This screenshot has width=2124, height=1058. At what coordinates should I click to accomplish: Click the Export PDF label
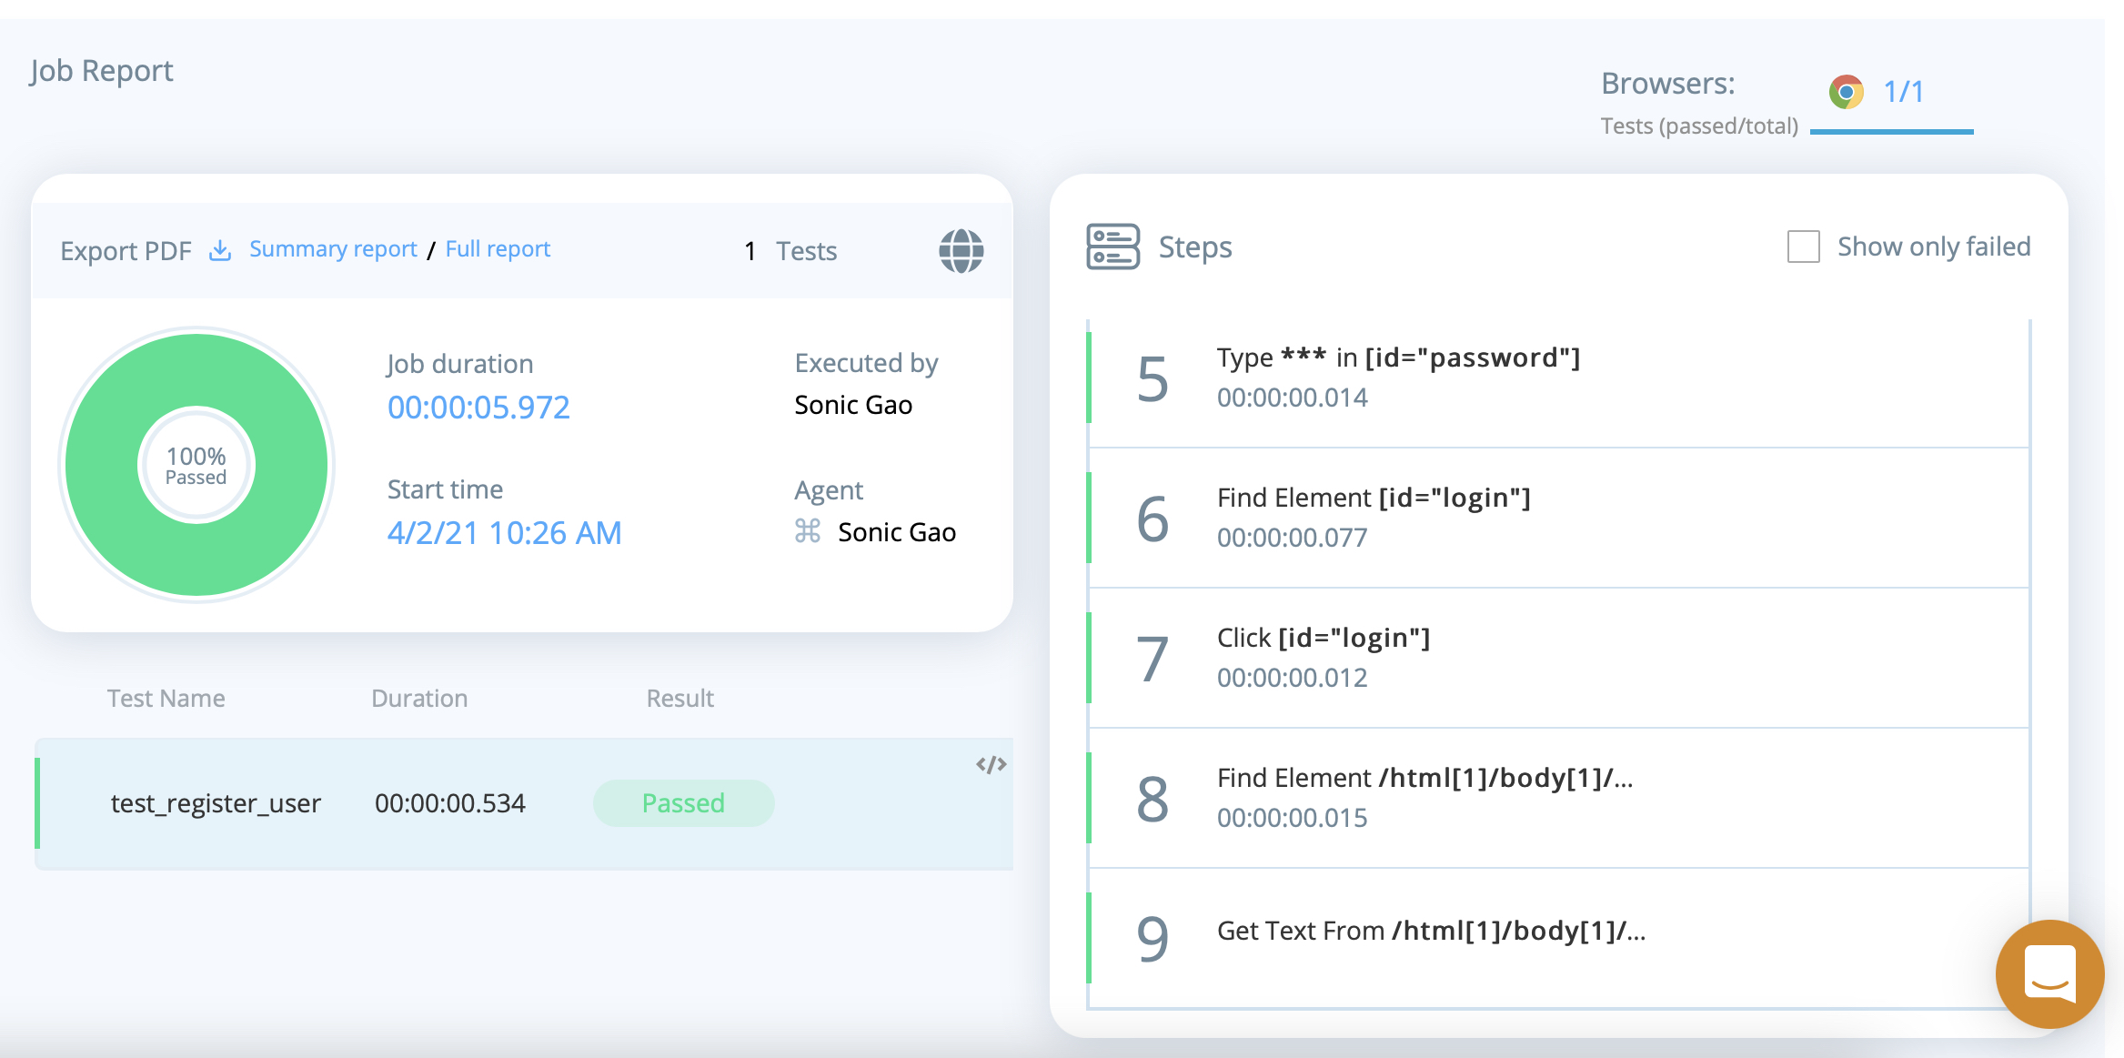126,251
